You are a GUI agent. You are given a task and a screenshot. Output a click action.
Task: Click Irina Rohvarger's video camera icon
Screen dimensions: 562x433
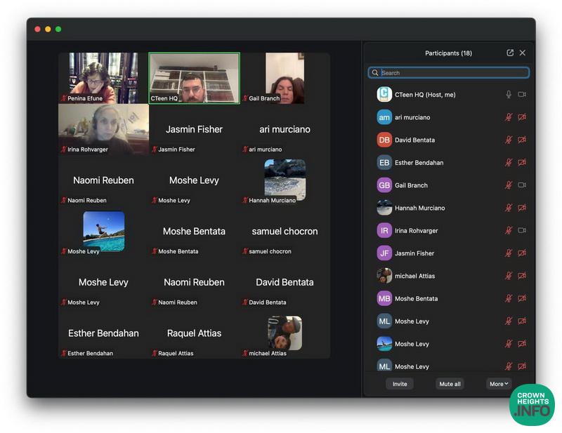point(522,230)
